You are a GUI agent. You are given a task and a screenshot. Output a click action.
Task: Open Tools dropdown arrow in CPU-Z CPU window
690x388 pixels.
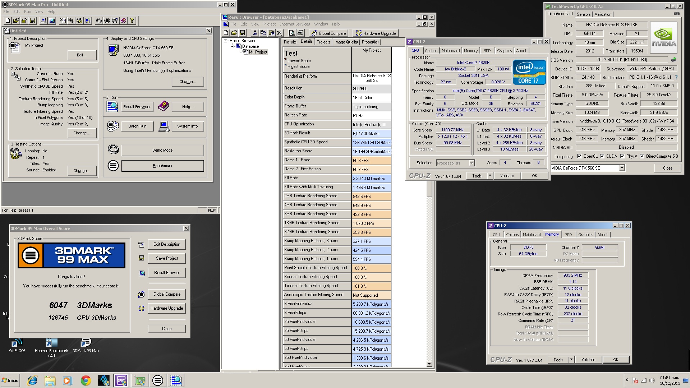pos(489,176)
